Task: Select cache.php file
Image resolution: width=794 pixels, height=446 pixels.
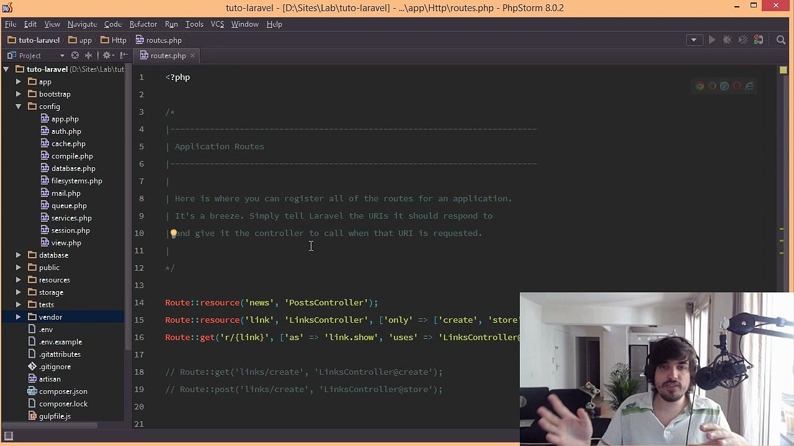Action: click(63, 144)
